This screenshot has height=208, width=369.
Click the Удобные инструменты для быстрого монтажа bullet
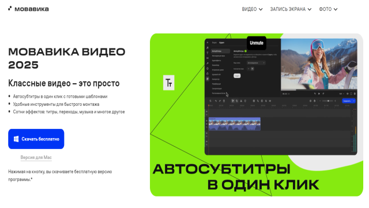tap(56, 104)
